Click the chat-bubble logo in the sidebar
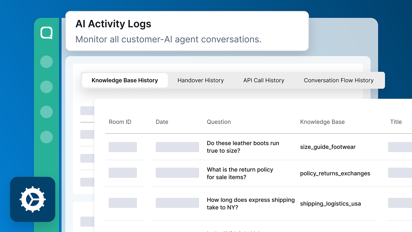The width and height of the screenshot is (412, 232). [46, 33]
